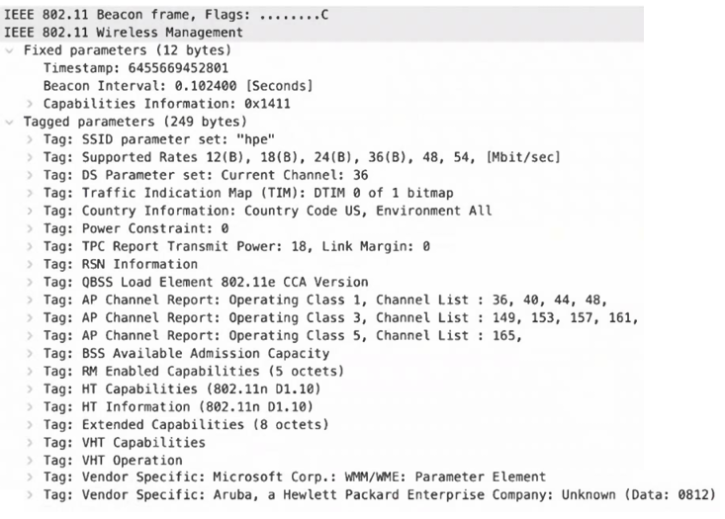Screen dimensions: 725x519
Task: Expand the Capabilities Information field
Action: point(30,104)
